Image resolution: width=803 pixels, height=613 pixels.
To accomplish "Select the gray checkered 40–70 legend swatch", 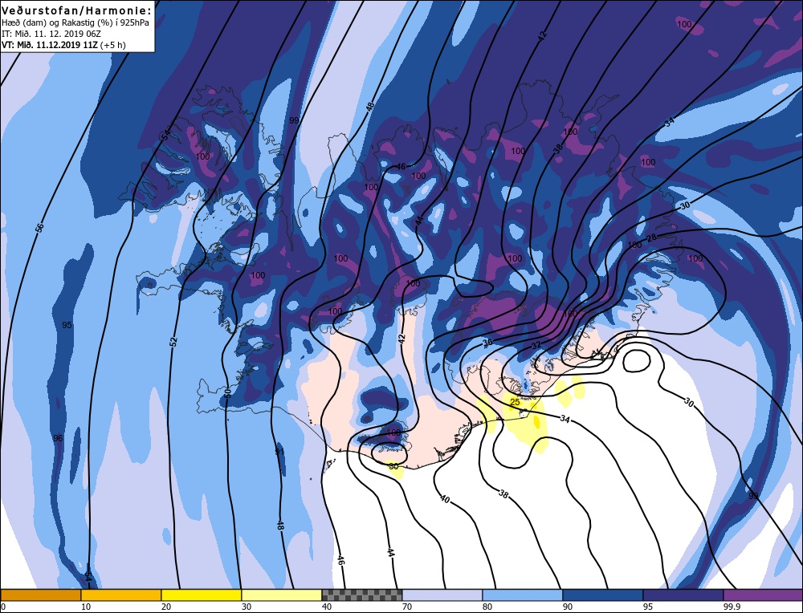I will pos(362,595).
